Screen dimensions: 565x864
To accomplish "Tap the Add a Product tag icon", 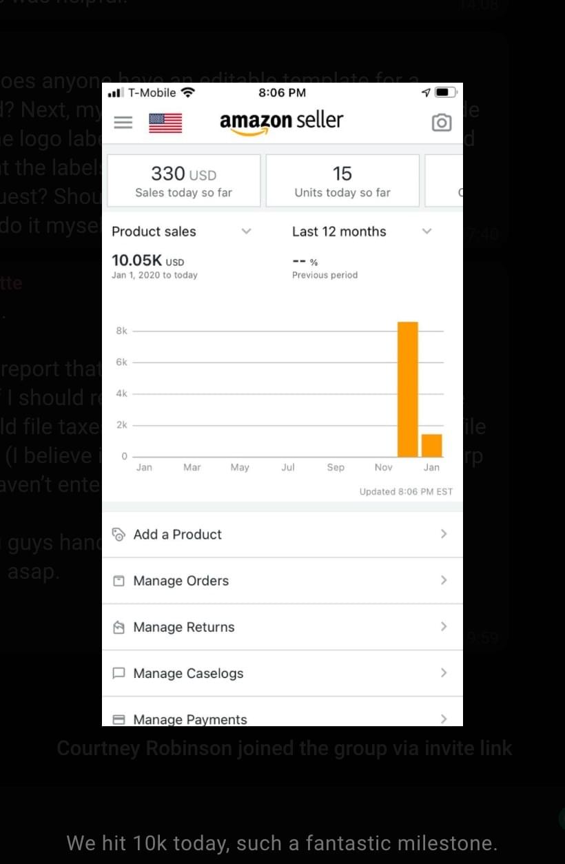I will 119,534.
